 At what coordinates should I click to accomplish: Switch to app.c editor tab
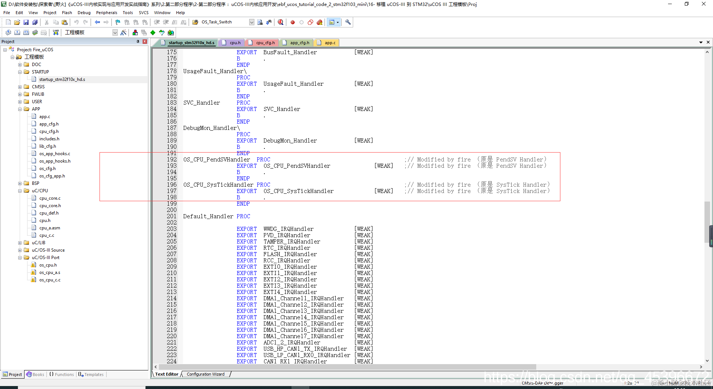click(326, 43)
